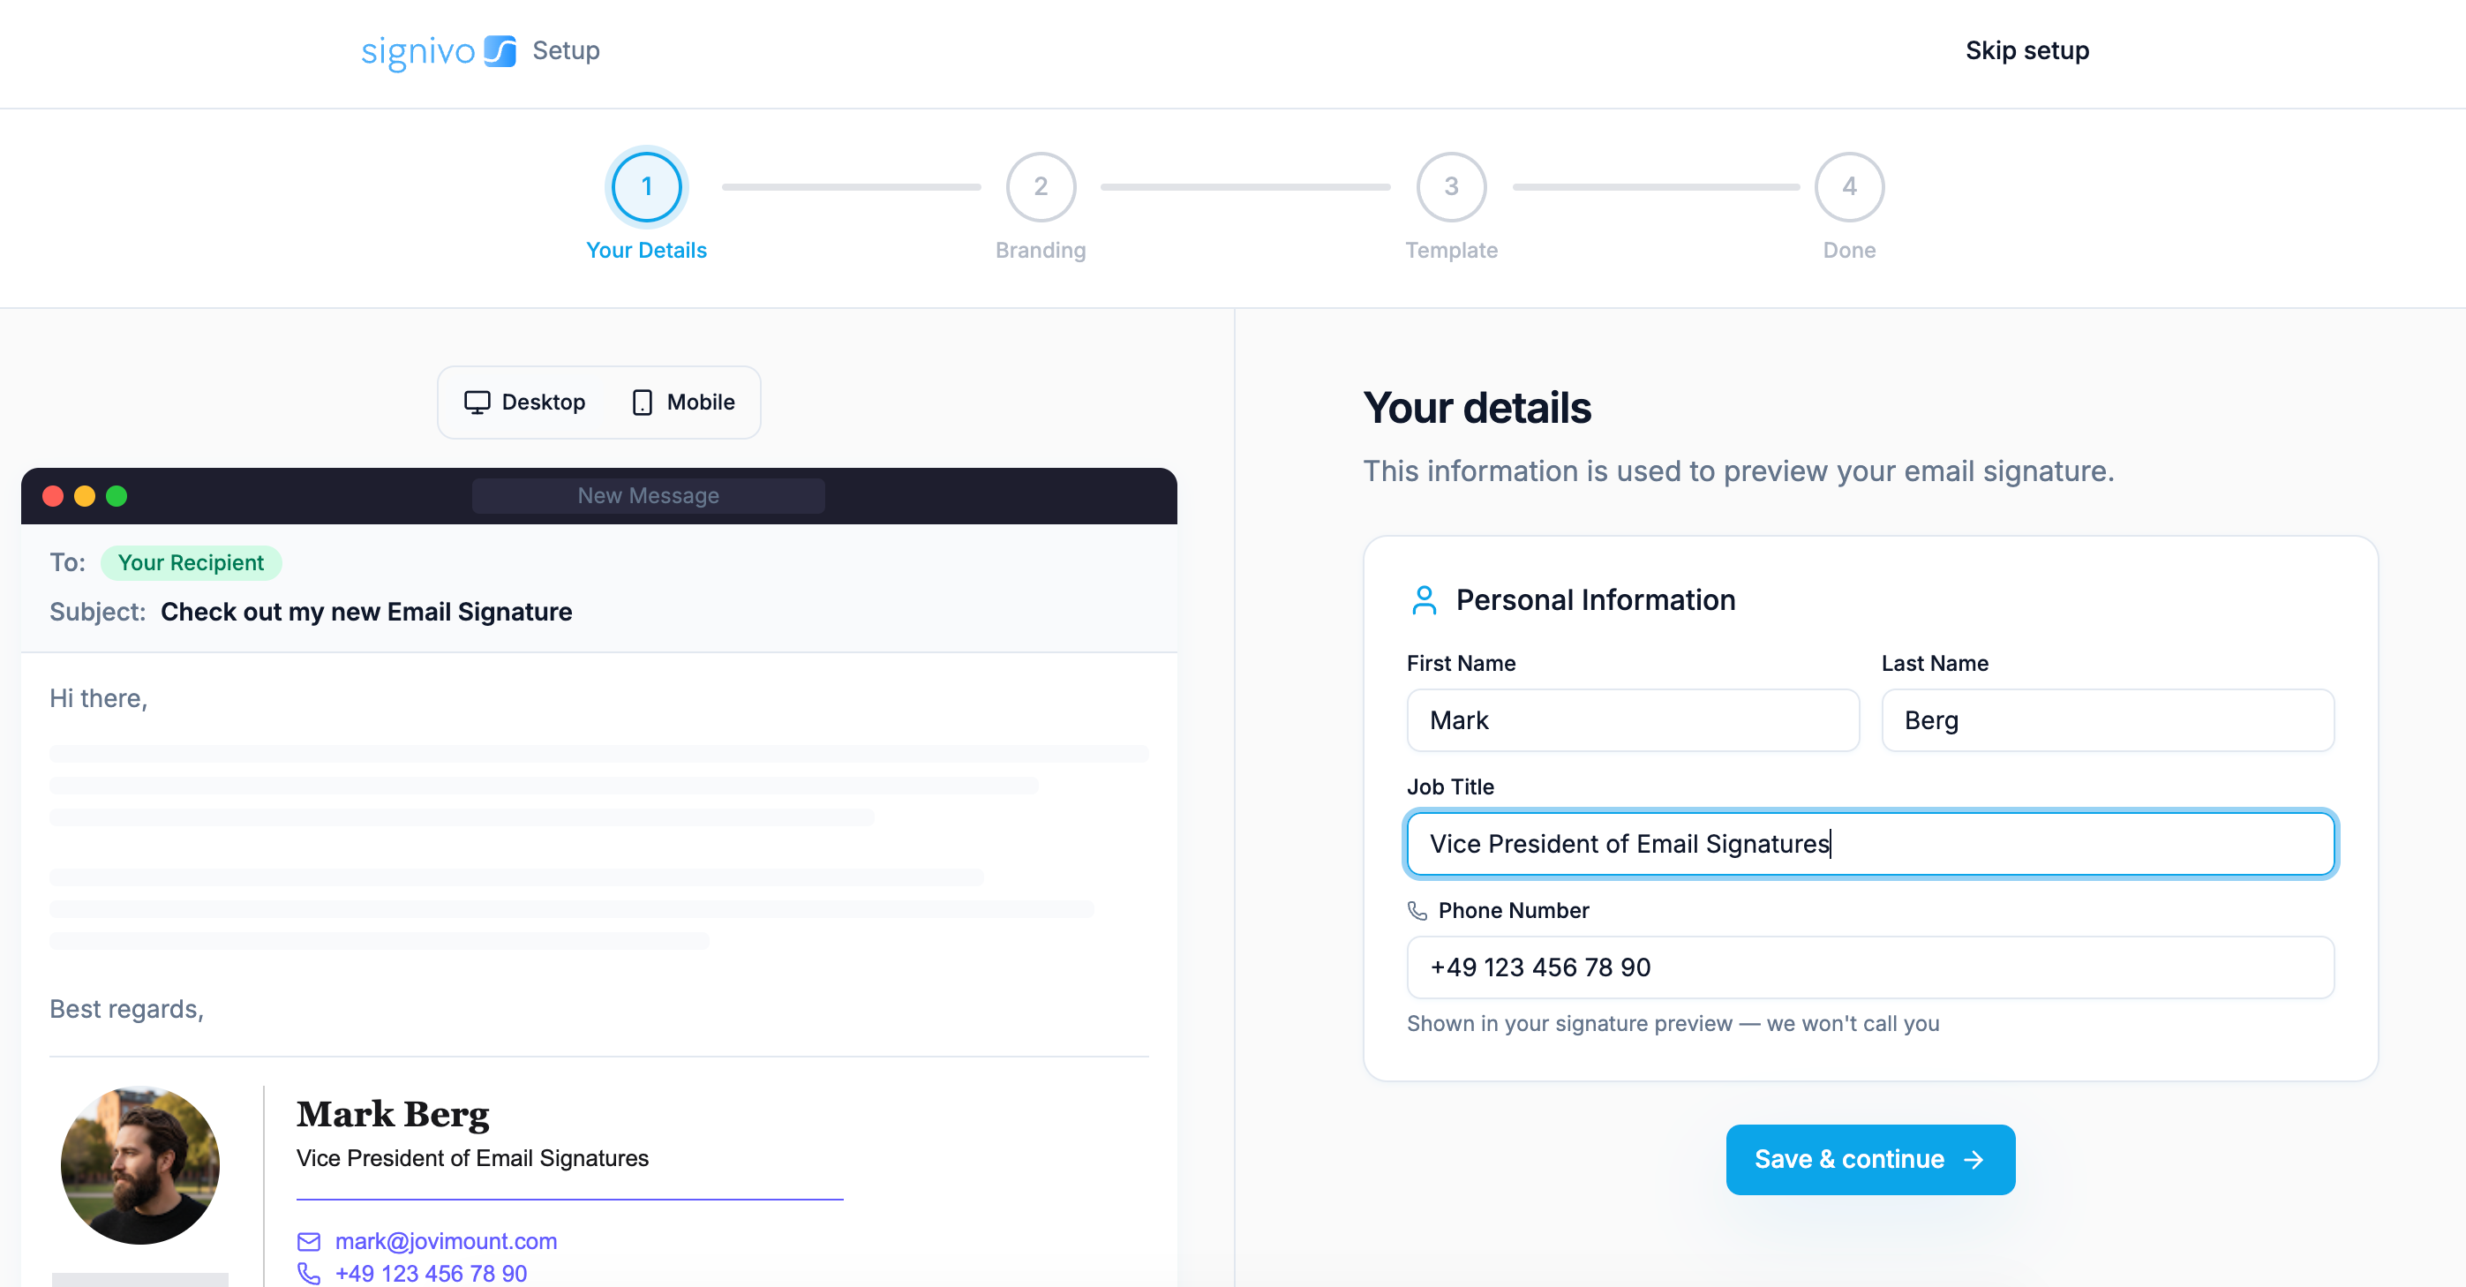
Task: Focus the First Name field
Action: [1633, 720]
